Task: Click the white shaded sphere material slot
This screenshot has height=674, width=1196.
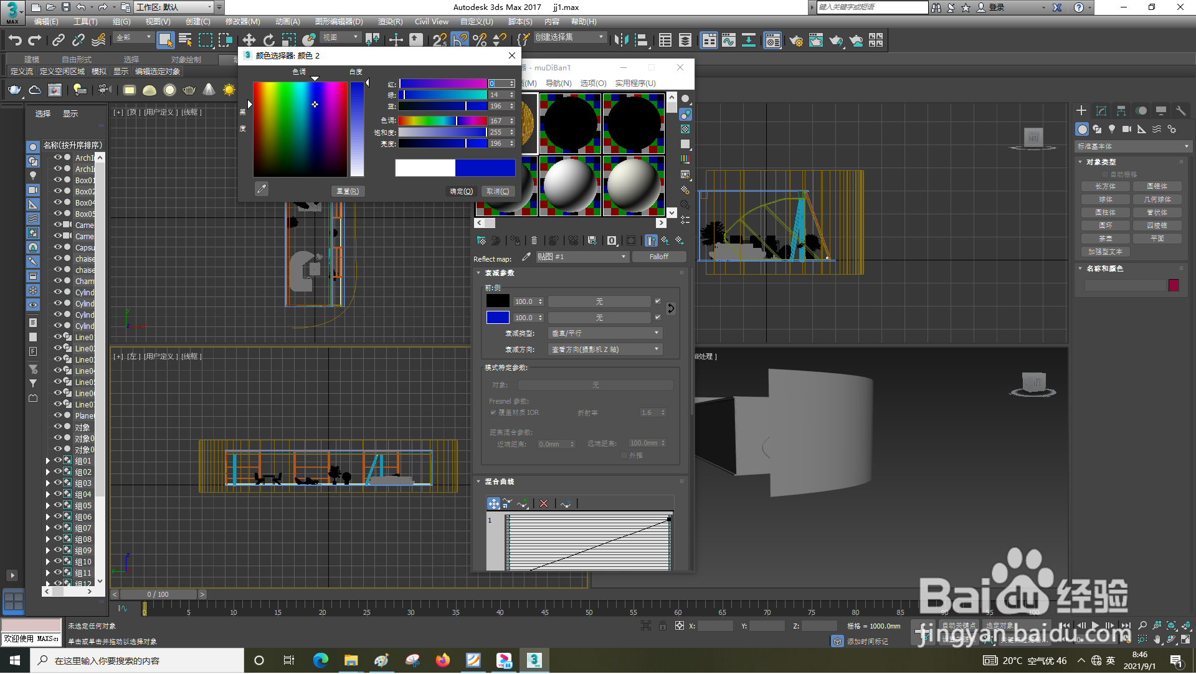Action: 570,186
